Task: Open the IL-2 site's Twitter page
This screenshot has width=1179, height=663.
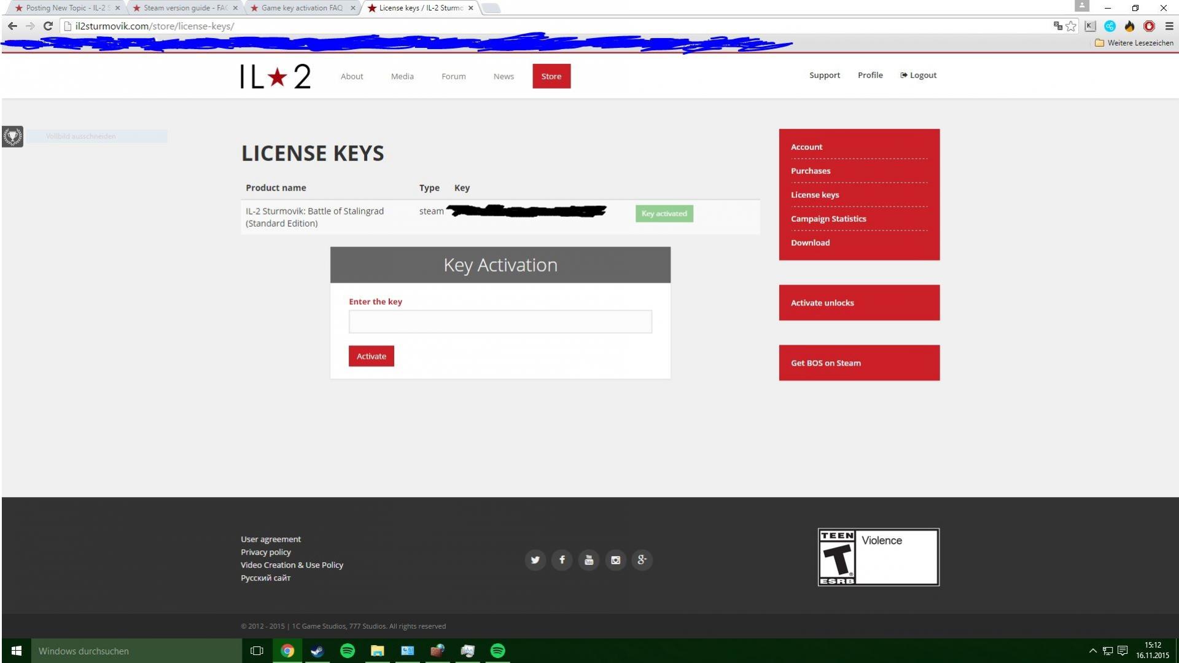Action: (535, 560)
